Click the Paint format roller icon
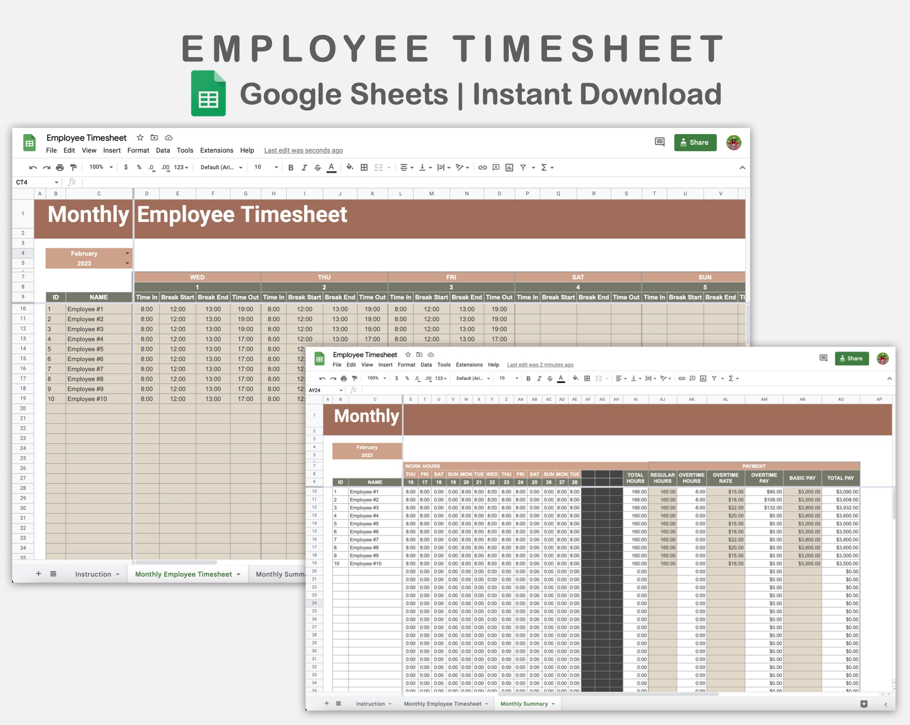The image size is (910, 725). coord(73,167)
